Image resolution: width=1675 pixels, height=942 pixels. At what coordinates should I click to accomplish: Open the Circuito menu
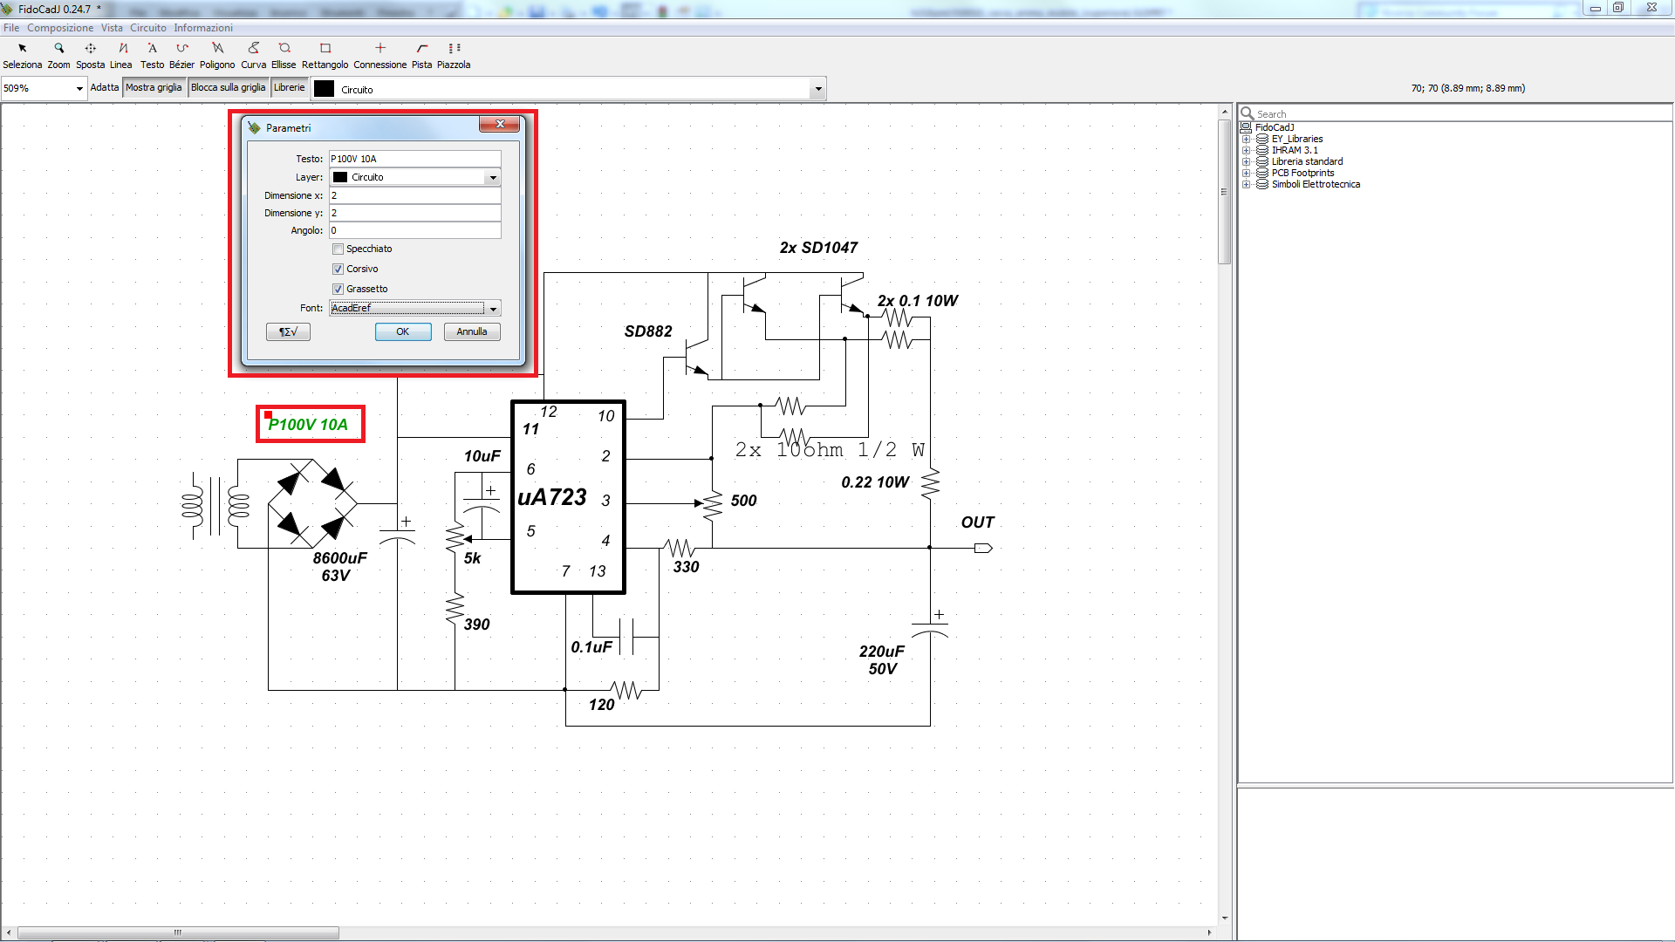(147, 28)
